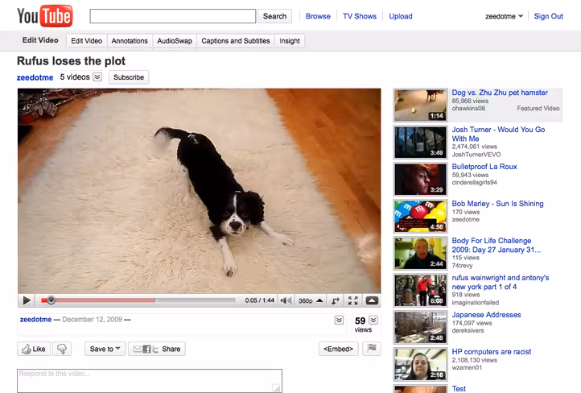The image size is (581, 393).
Task: Play the video with the play button
Action: (27, 300)
